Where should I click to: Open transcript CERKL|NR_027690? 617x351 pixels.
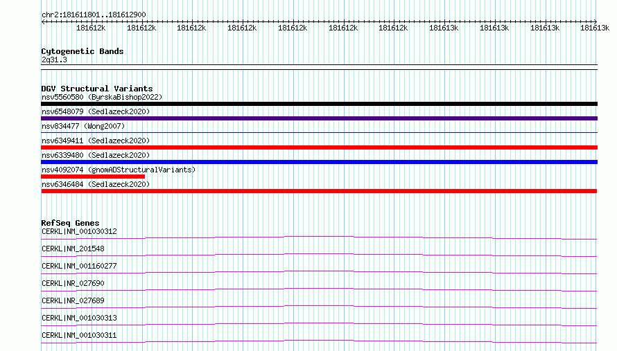coord(73,283)
